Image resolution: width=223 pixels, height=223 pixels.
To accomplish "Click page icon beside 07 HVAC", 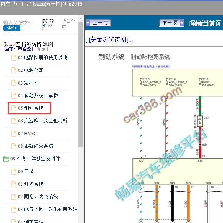I will 14,134.
